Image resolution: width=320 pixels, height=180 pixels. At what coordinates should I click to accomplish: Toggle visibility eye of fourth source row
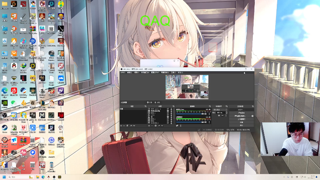[x=168, y=115]
